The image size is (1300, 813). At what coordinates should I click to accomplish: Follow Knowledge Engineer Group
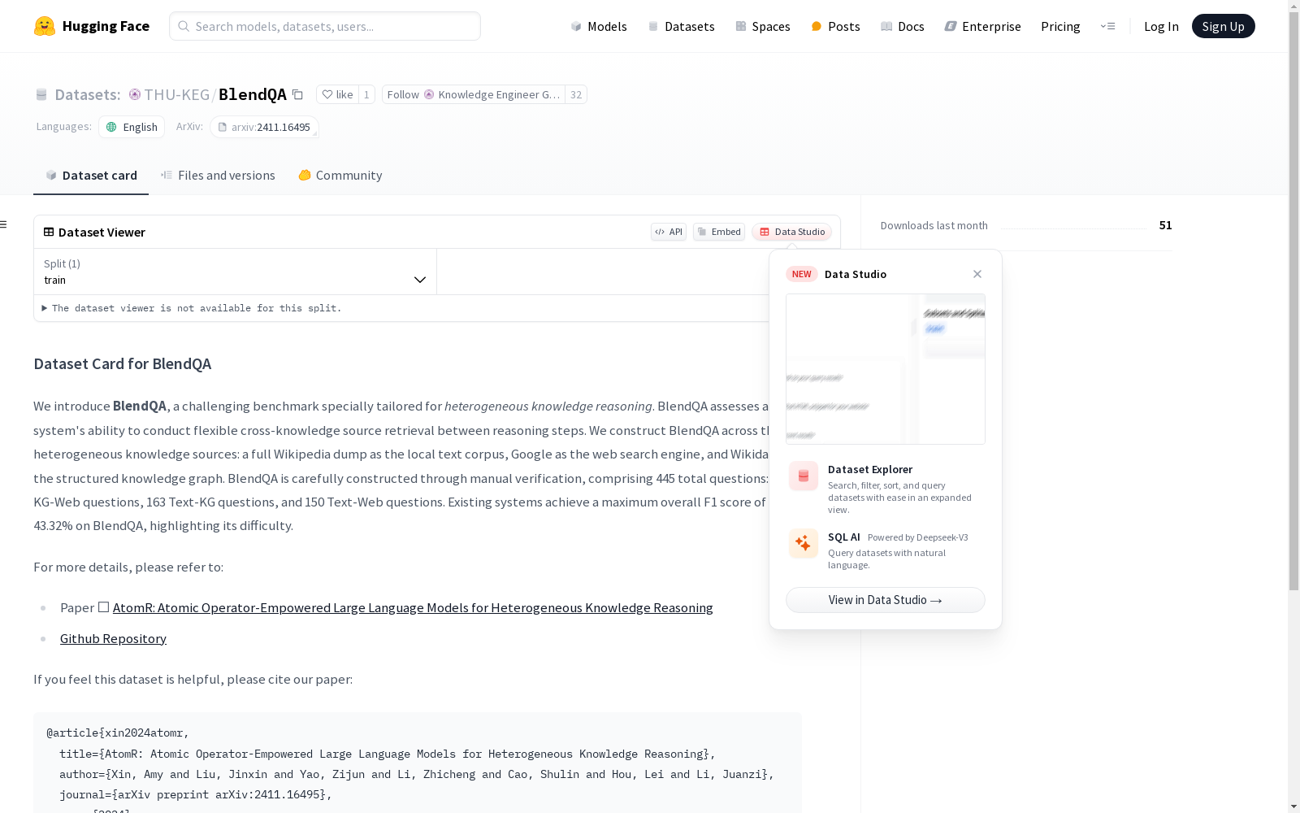point(474,94)
